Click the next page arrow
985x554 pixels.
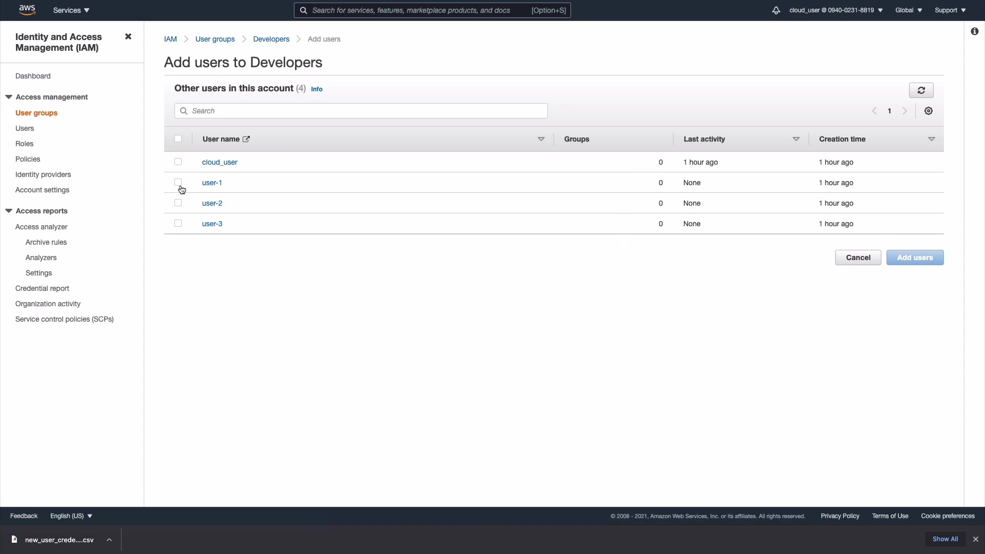(905, 111)
